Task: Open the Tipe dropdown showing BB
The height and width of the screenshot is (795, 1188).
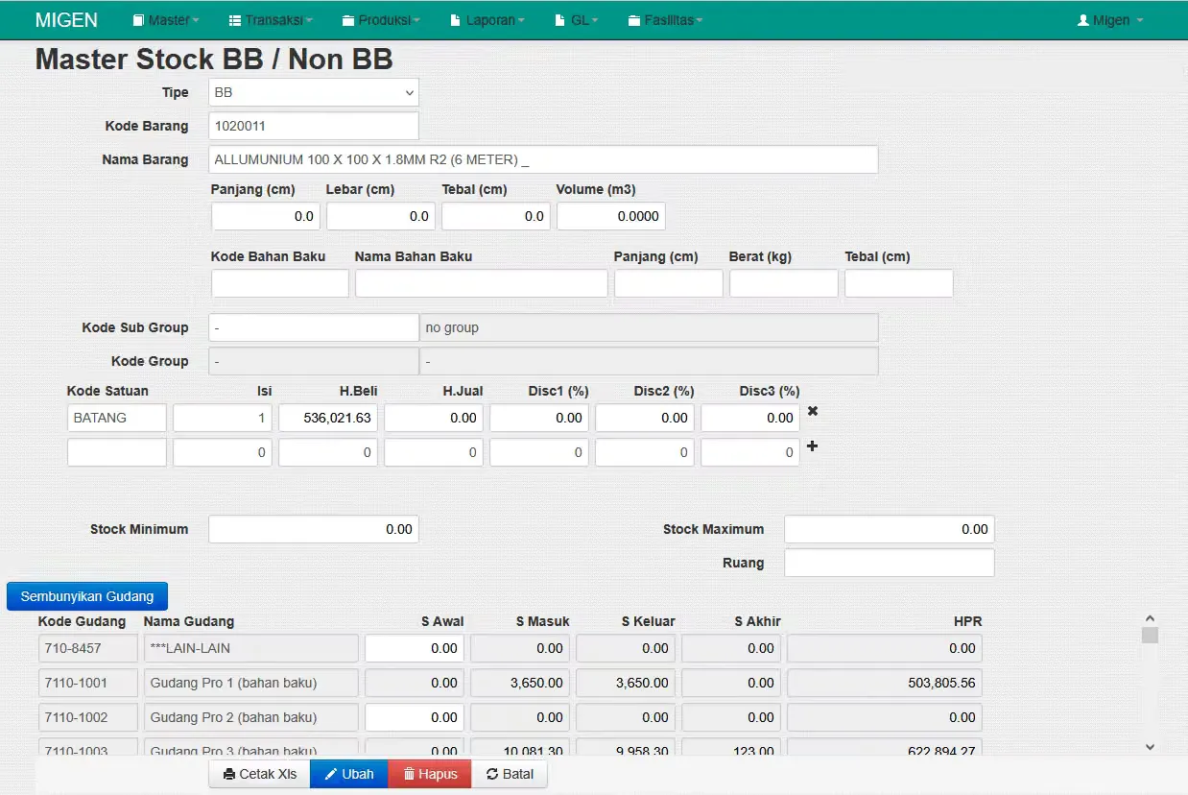Action: coord(314,92)
